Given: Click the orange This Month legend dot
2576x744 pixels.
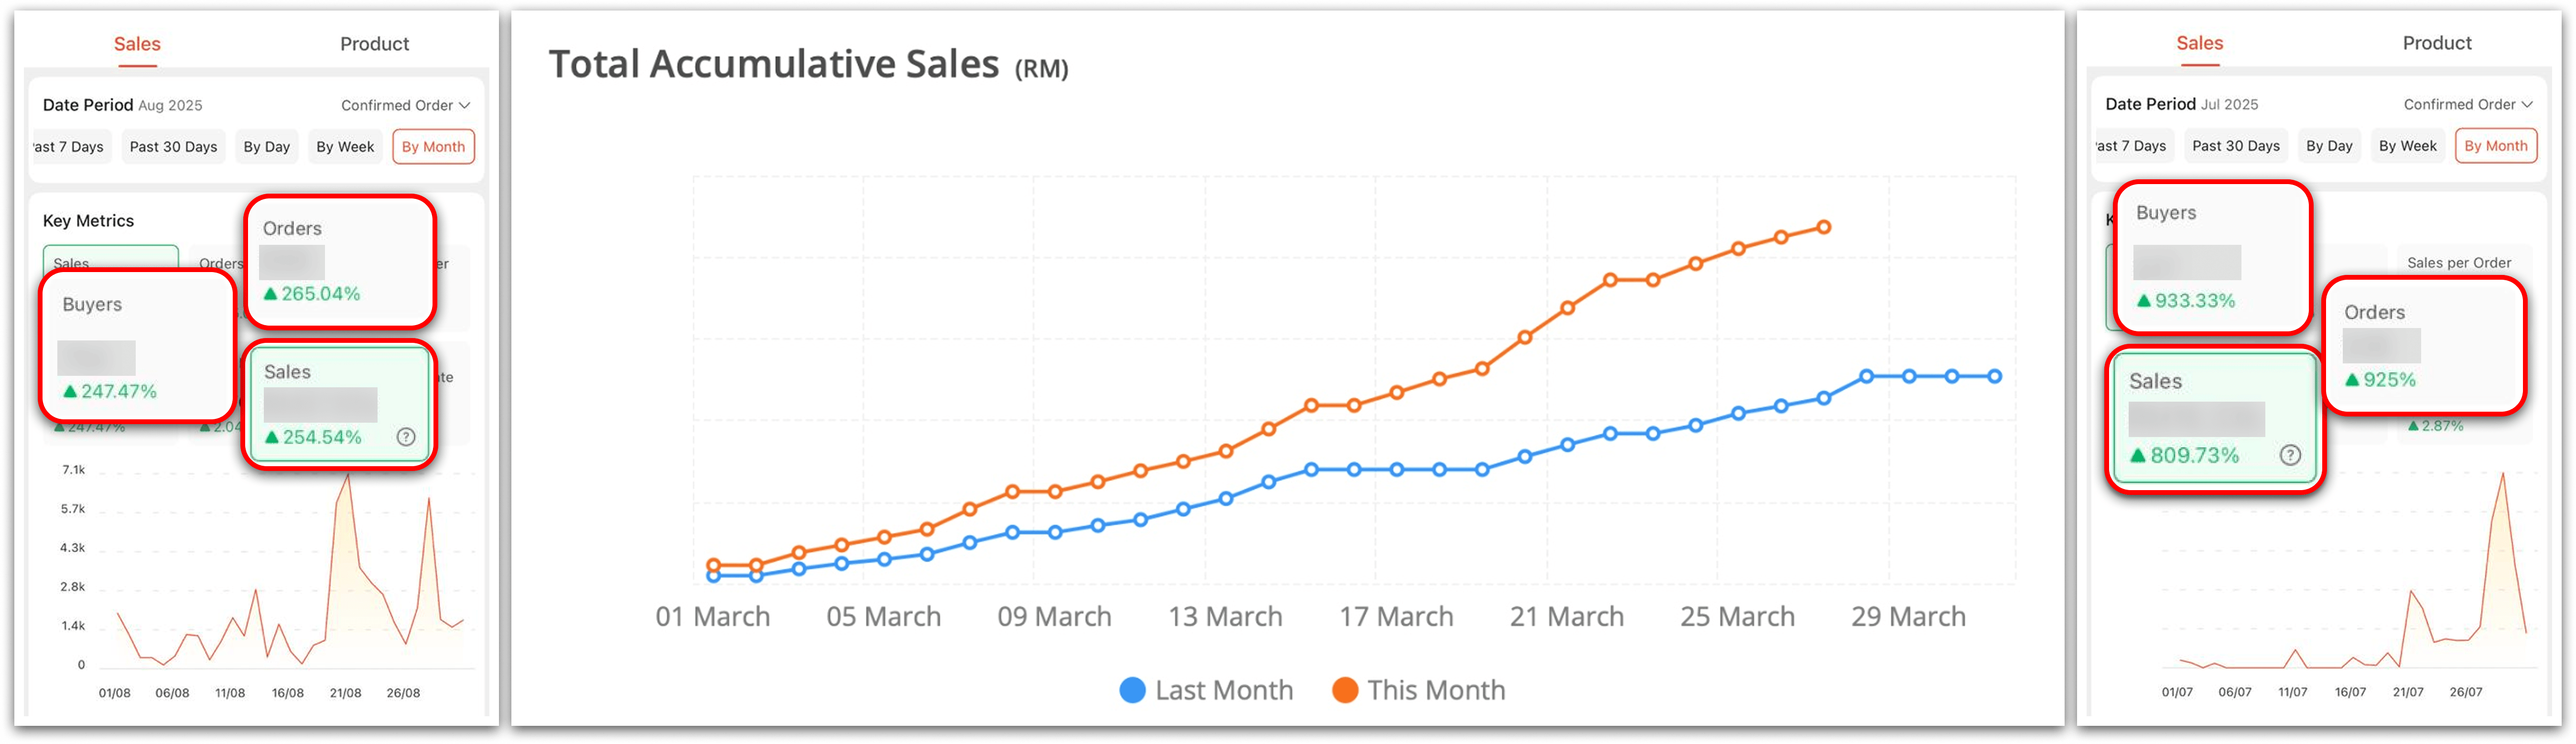Looking at the screenshot, I should coord(1345,690).
